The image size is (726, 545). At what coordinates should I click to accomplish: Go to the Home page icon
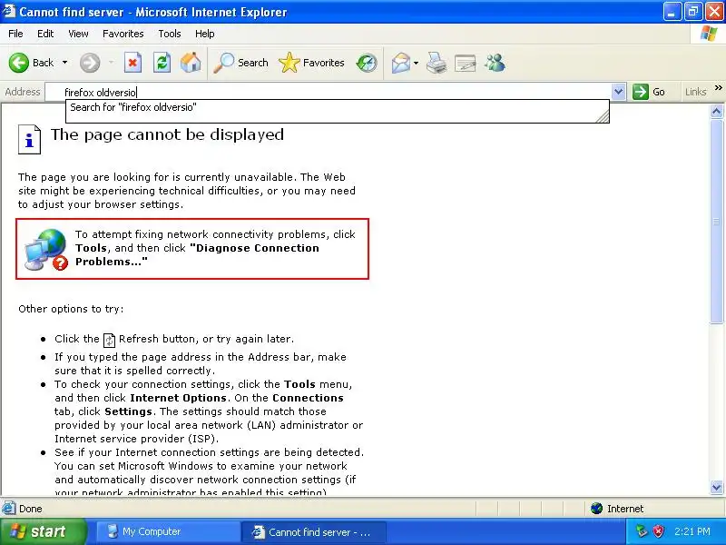[x=191, y=63]
